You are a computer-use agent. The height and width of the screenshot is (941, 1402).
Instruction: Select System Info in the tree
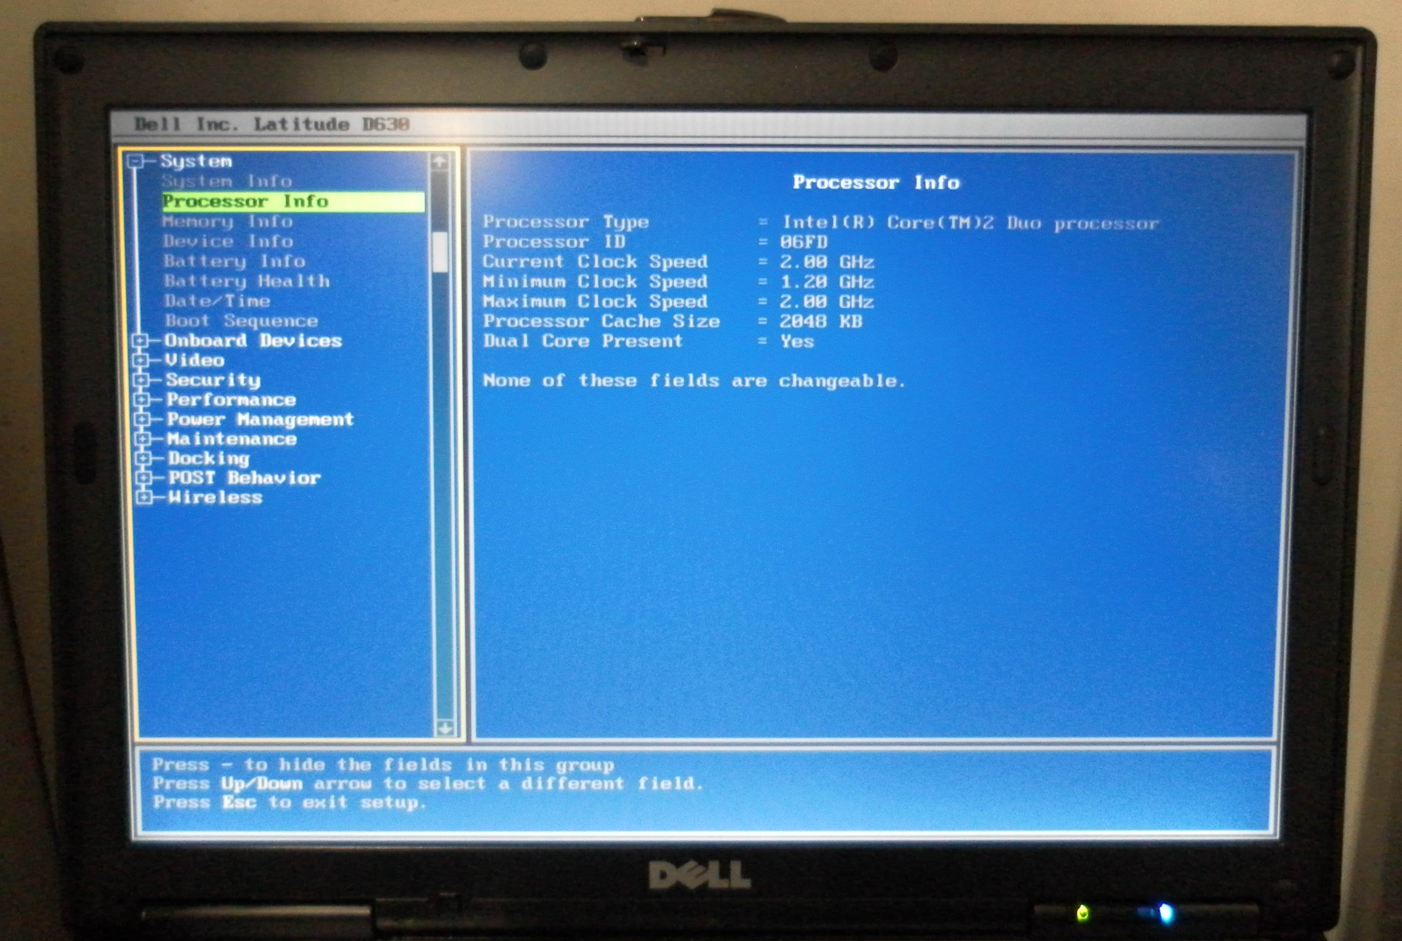227,181
